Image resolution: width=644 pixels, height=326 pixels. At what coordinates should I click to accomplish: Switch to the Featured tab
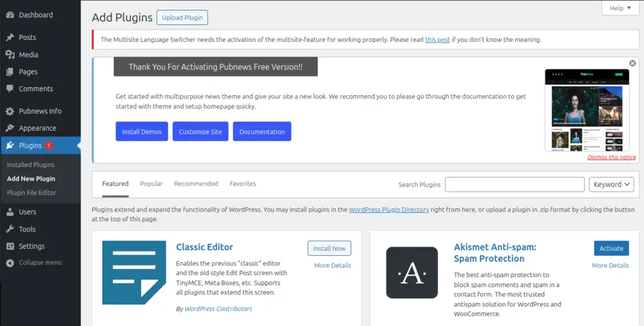coord(115,184)
